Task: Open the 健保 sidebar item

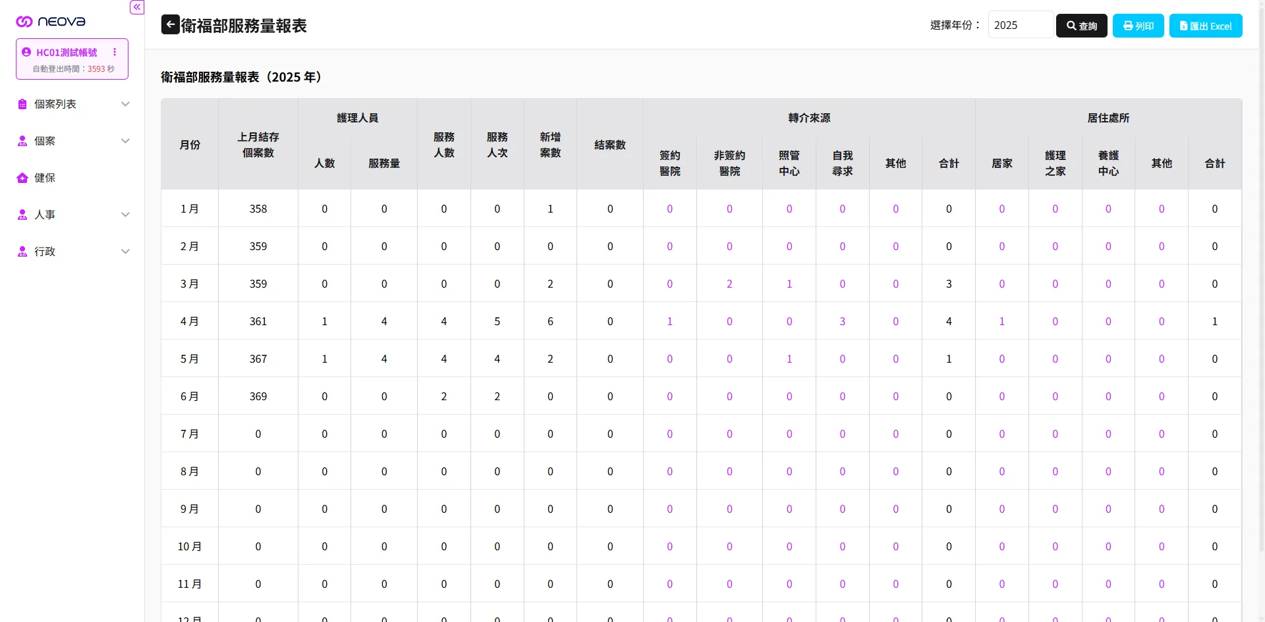Action: coord(72,178)
